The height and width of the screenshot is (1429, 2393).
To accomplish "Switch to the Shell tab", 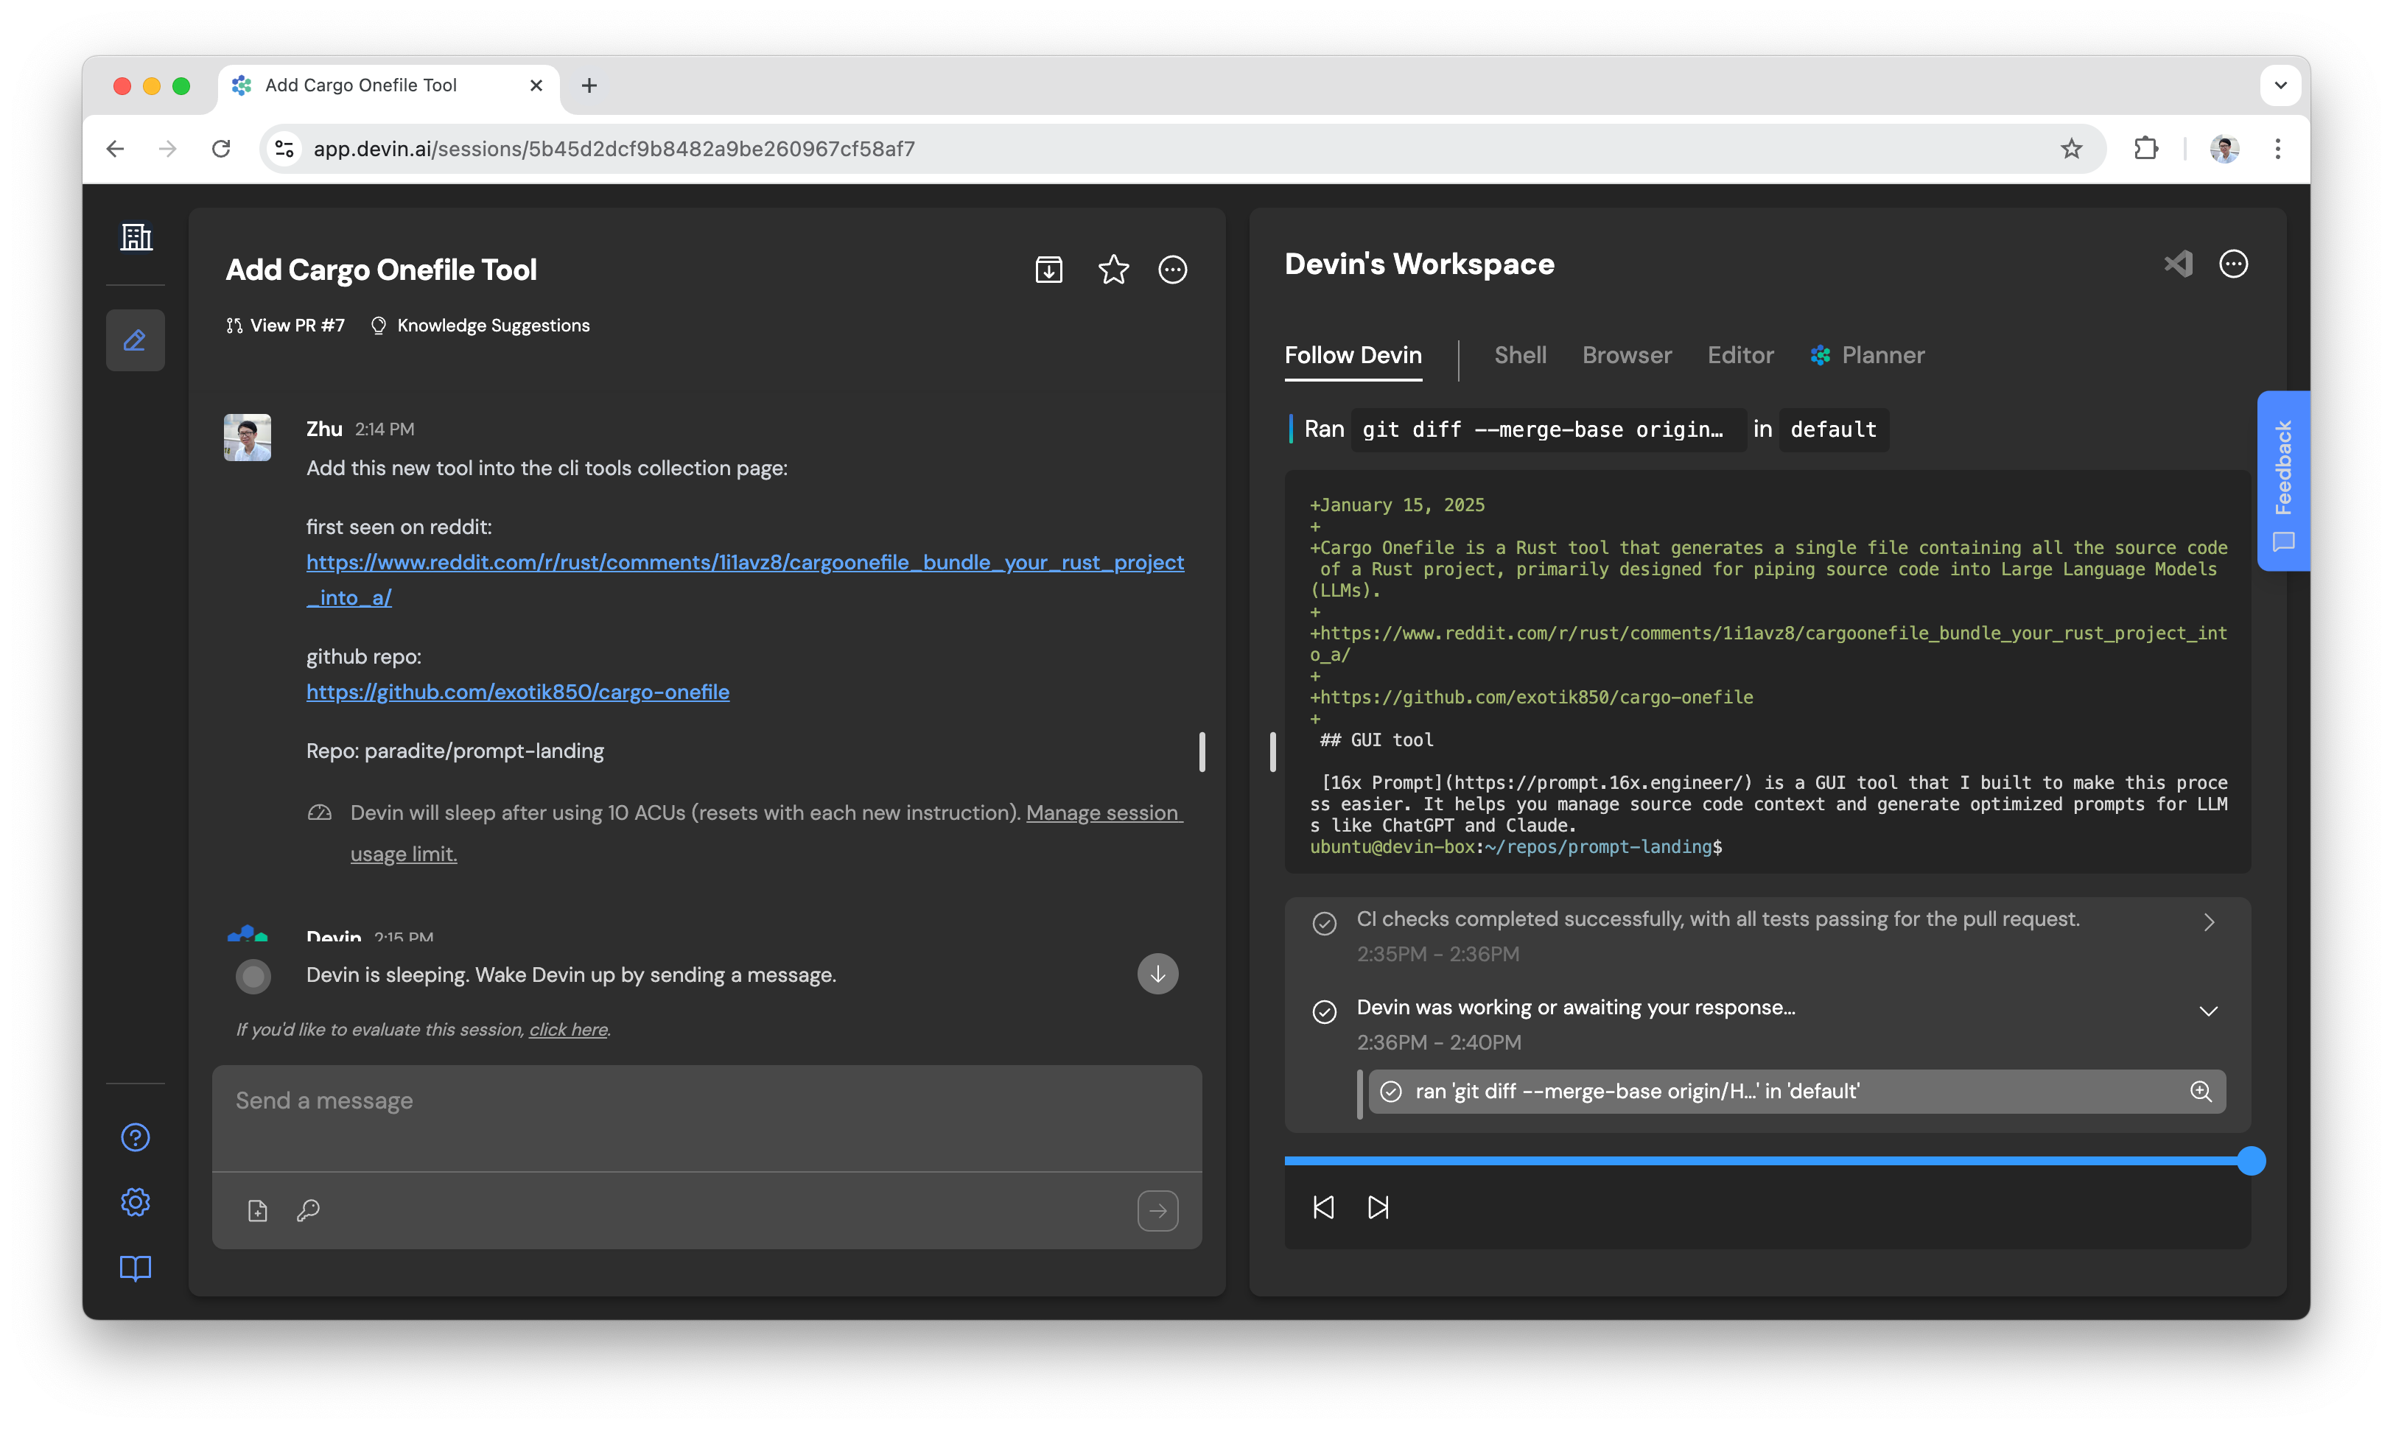I will 1520,355.
